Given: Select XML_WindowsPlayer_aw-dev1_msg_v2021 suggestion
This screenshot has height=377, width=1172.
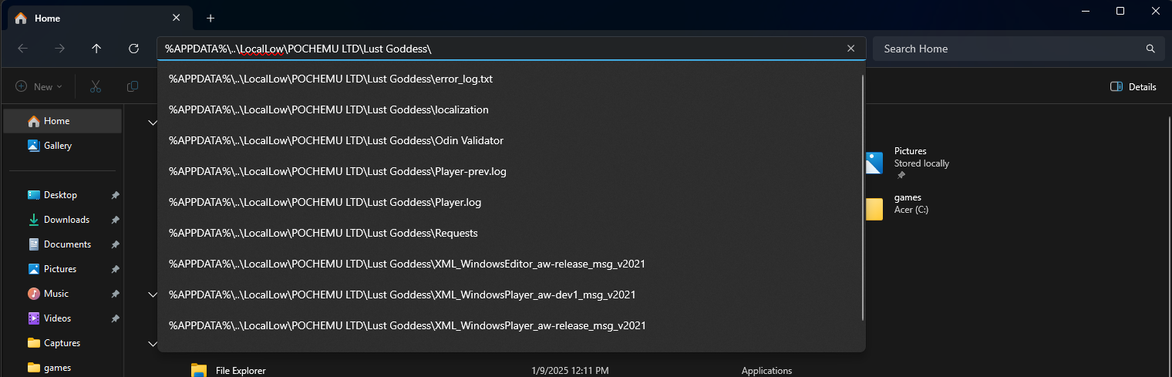Looking at the screenshot, I should (x=509, y=295).
